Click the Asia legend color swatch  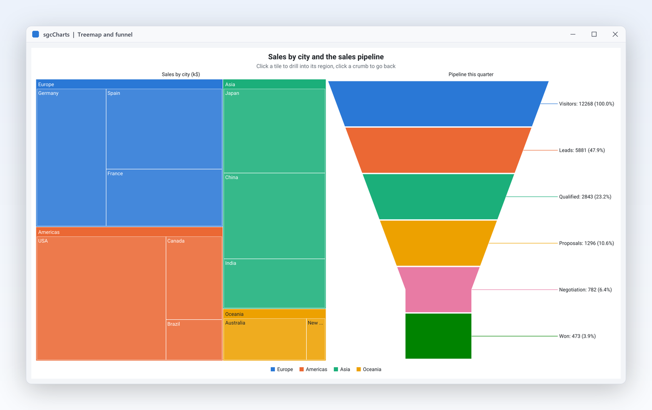(336, 370)
